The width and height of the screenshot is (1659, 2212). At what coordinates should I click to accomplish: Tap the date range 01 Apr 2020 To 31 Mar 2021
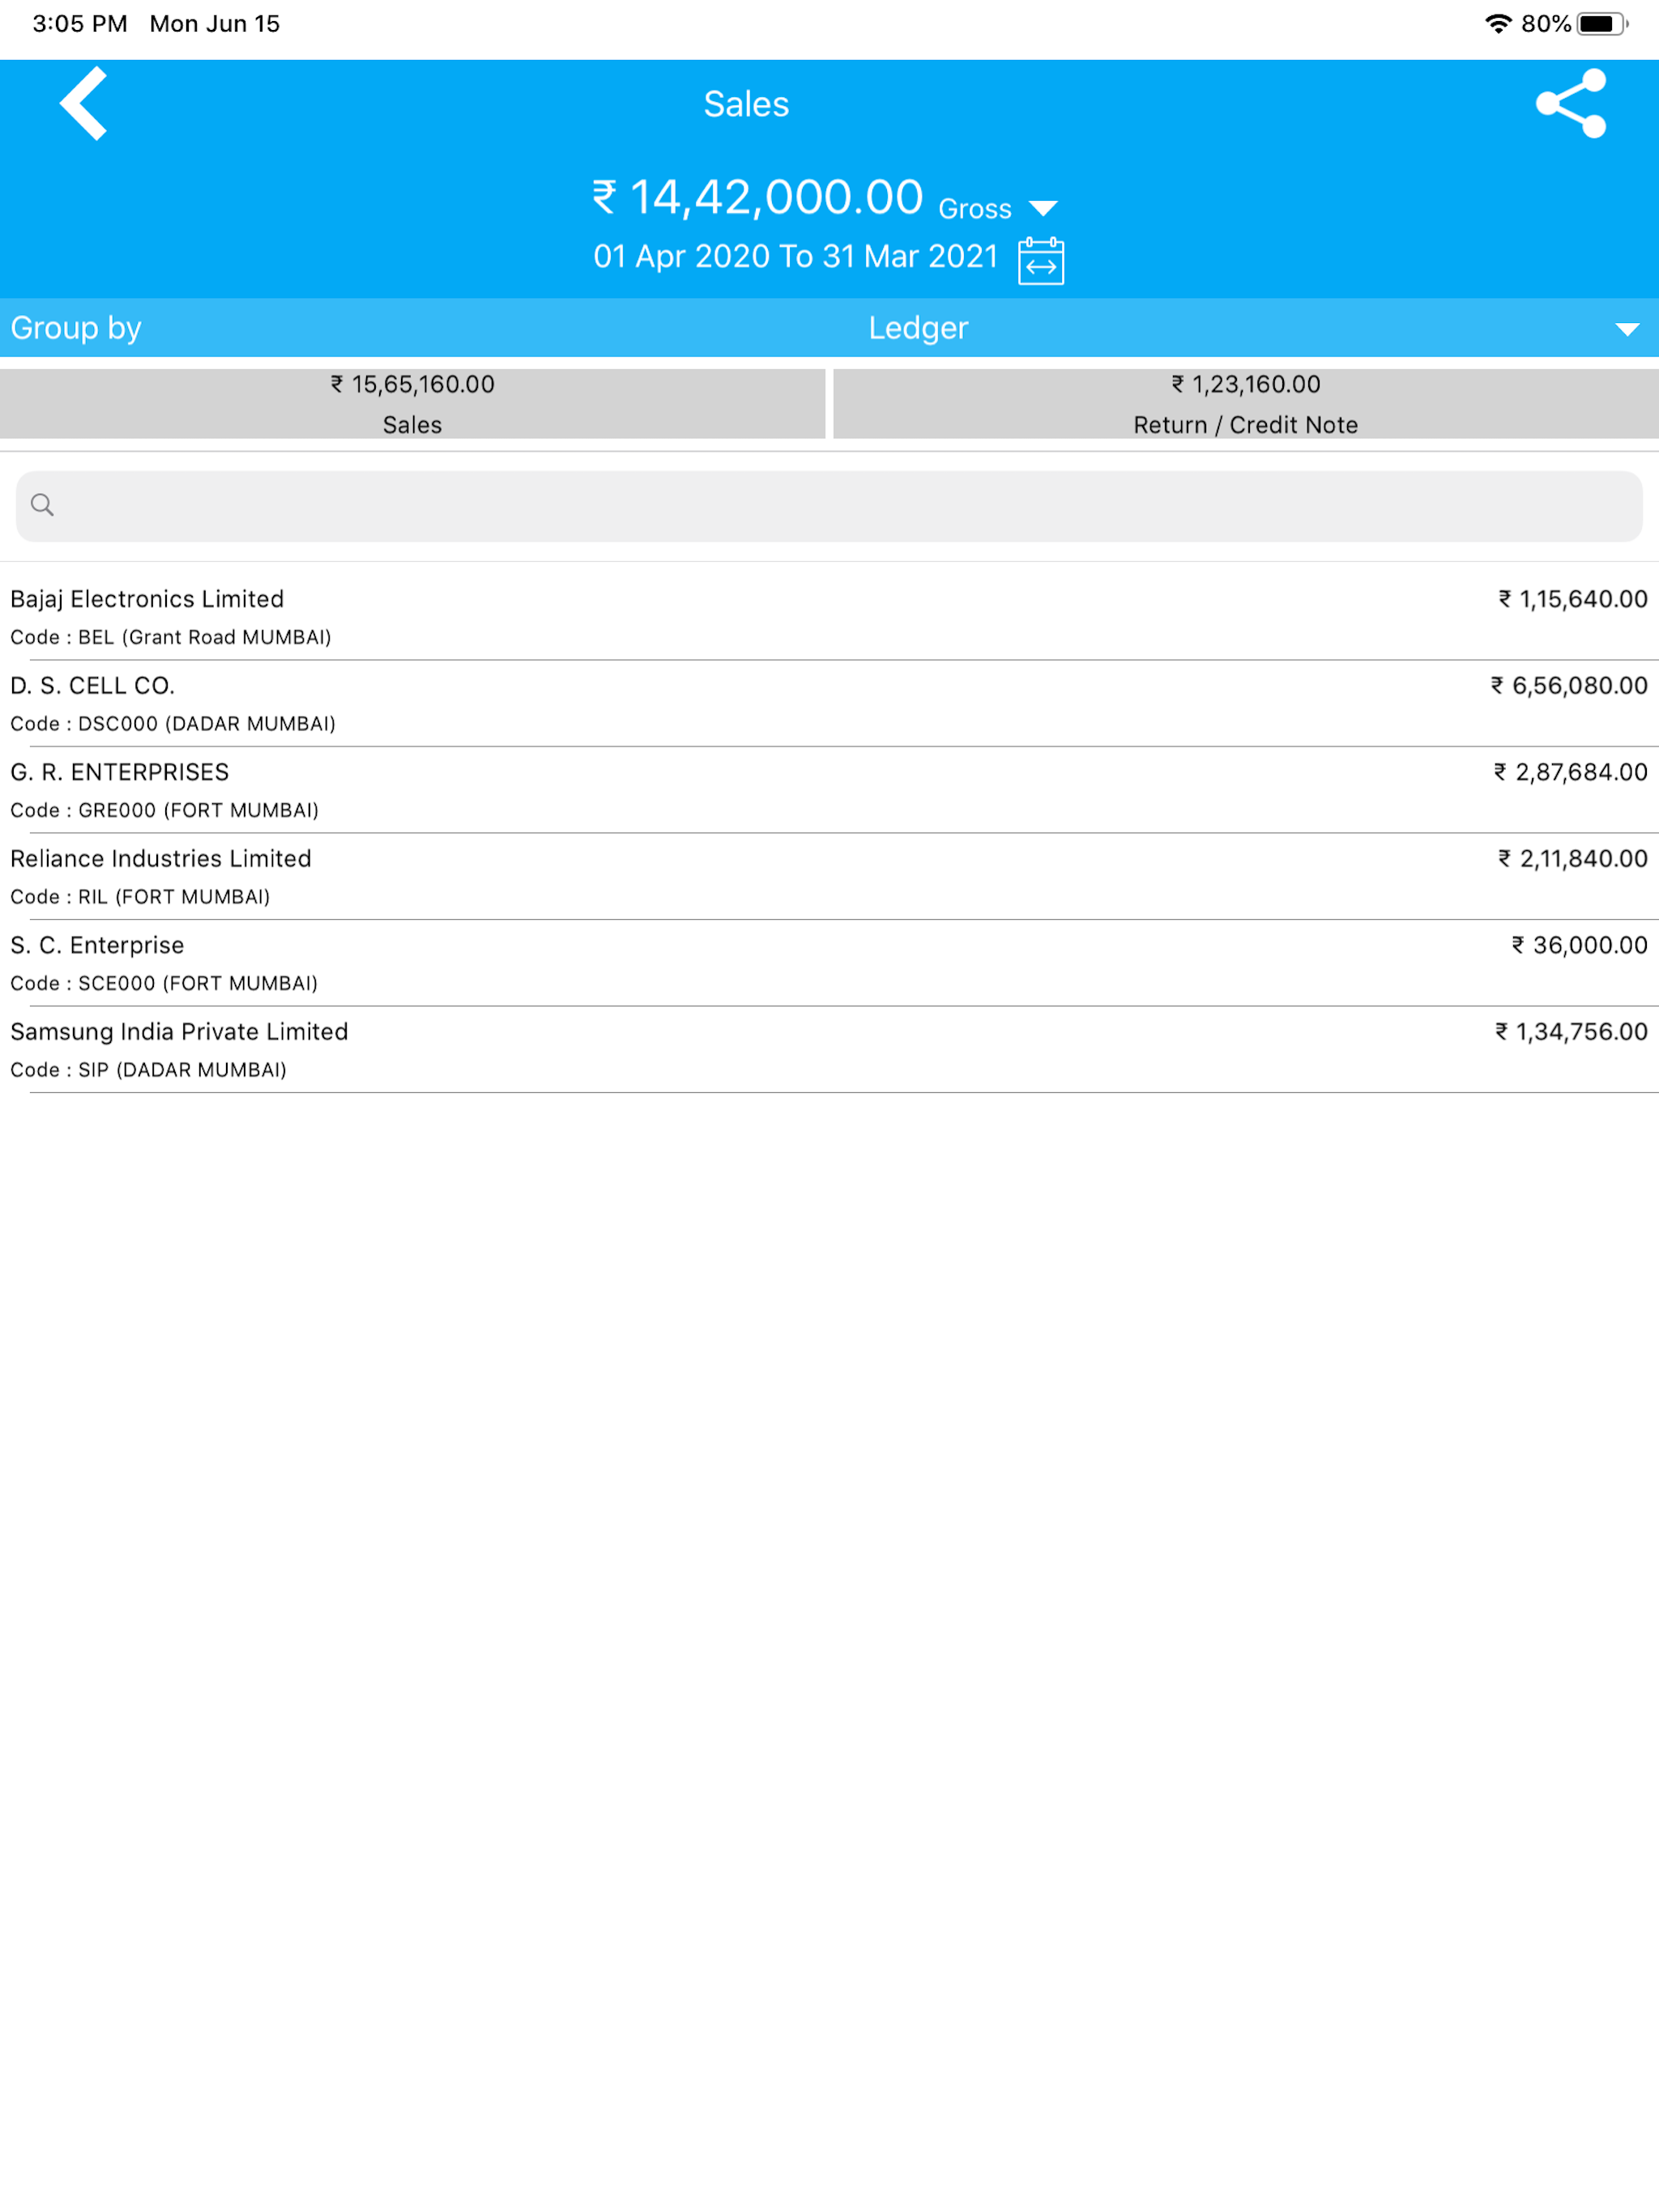795,257
